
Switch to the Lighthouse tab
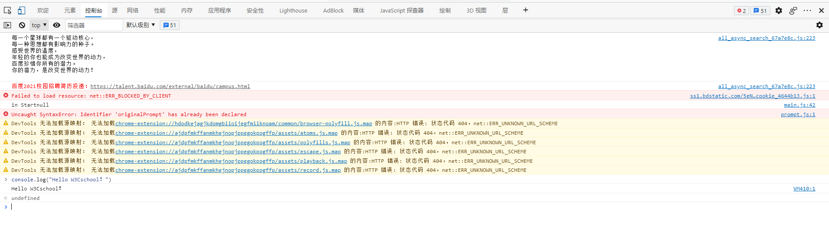click(293, 10)
